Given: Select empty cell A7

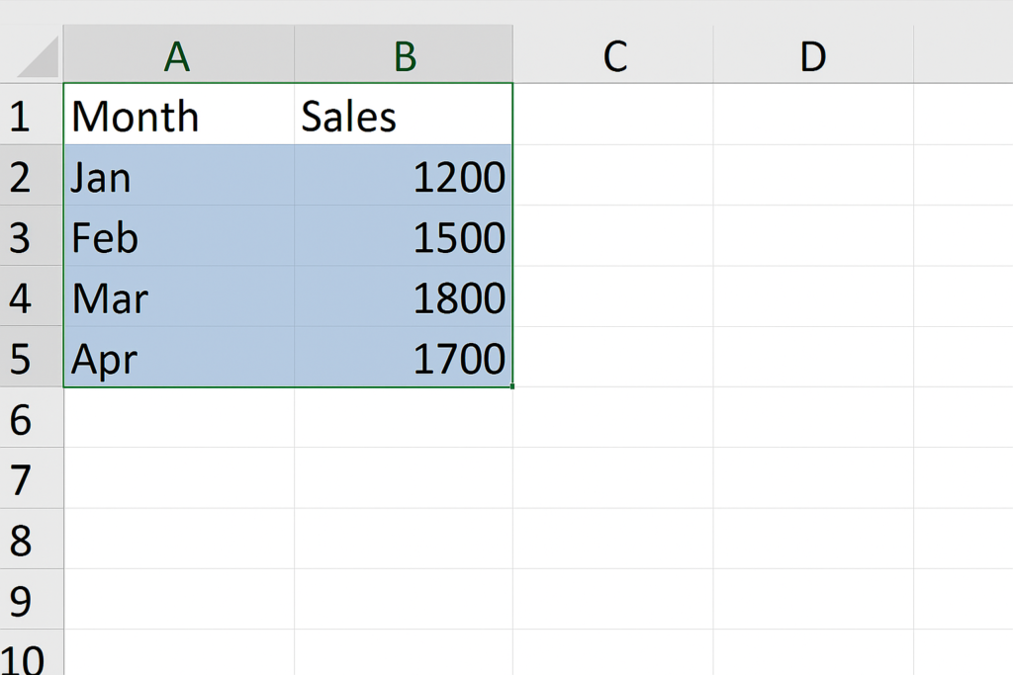Looking at the screenshot, I should tap(179, 478).
